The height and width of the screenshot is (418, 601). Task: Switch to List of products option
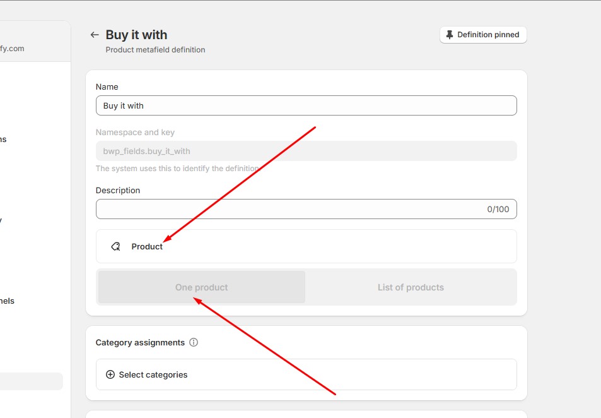[x=411, y=287]
